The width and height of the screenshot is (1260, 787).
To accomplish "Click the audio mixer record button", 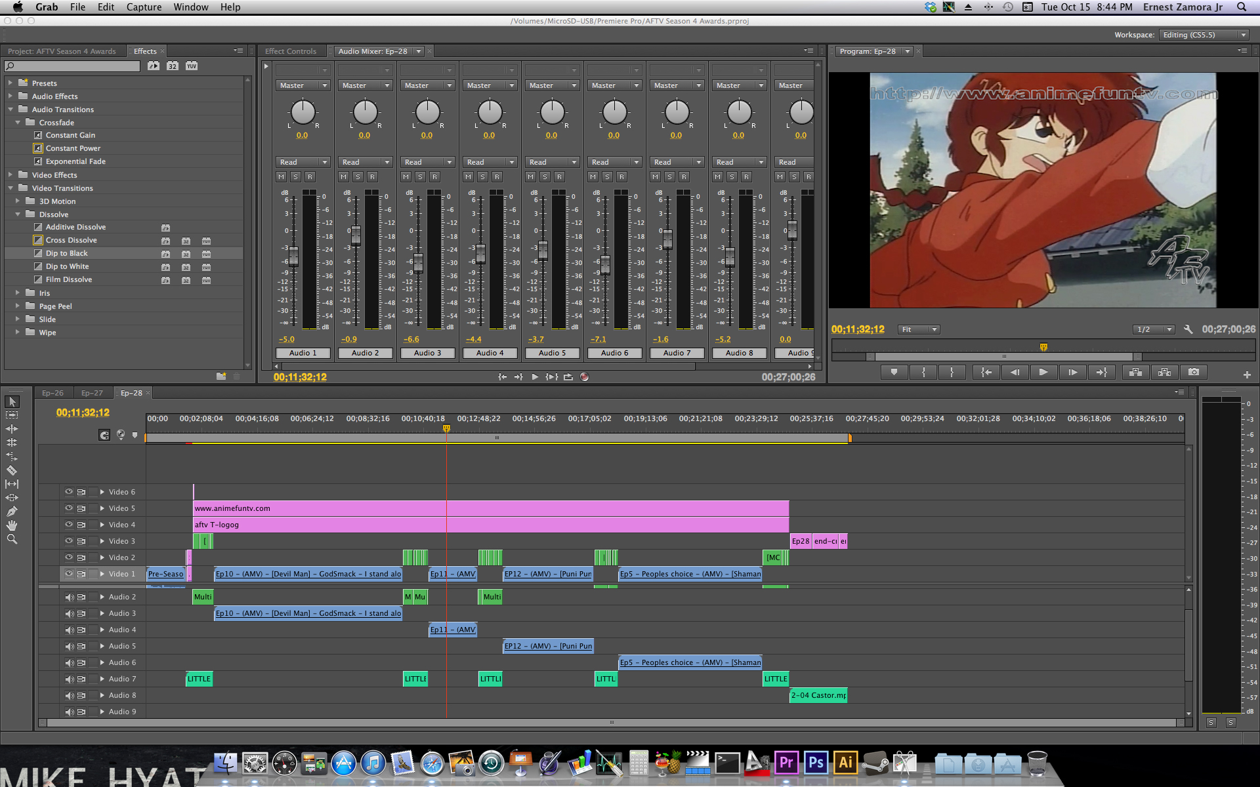I will [x=584, y=377].
